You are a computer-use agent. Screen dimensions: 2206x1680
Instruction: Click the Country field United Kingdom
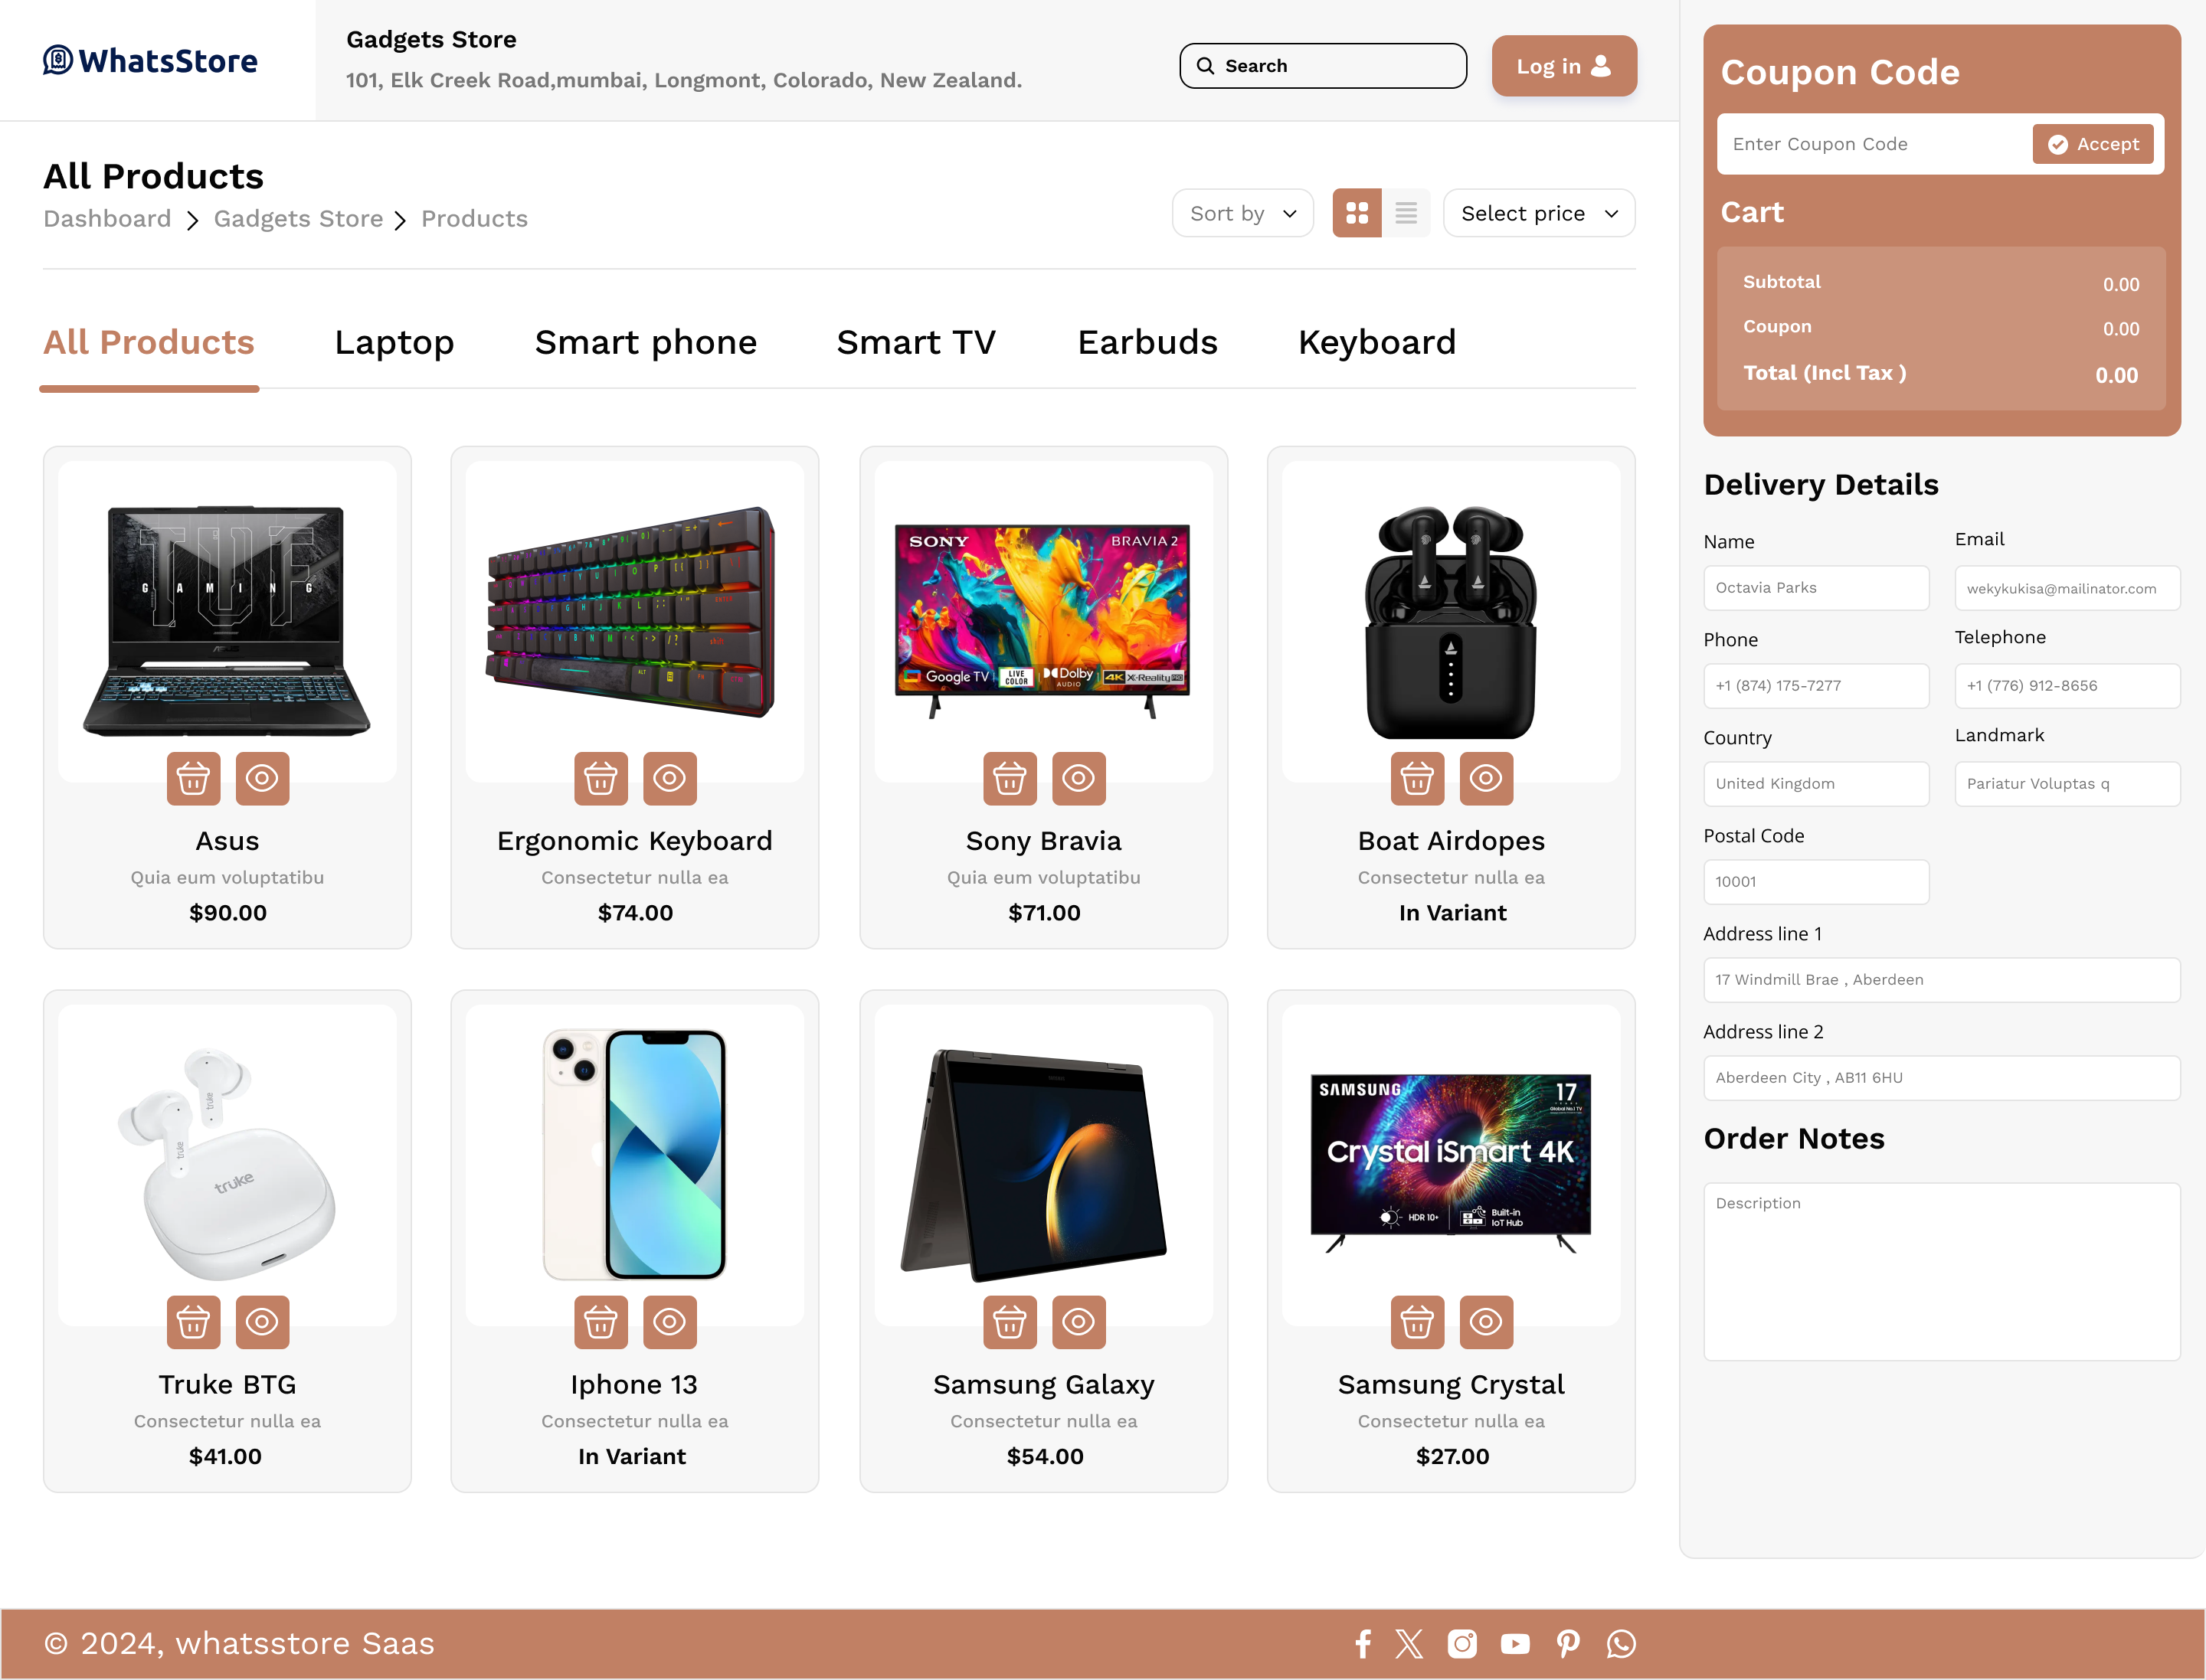[1815, 784]
